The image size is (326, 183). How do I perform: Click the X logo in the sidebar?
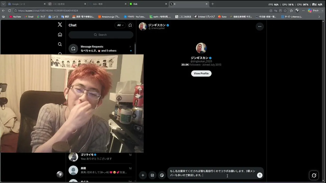click(x=60, y=25)
